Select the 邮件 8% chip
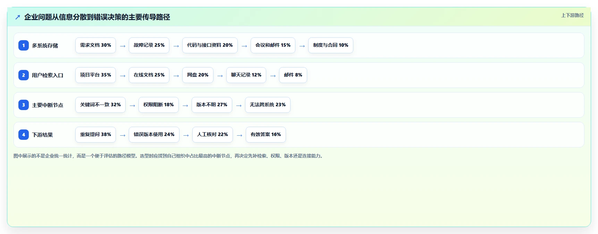The width and height of the screenshot is (598, 234). pyautogui.click(x=293, y=75)
